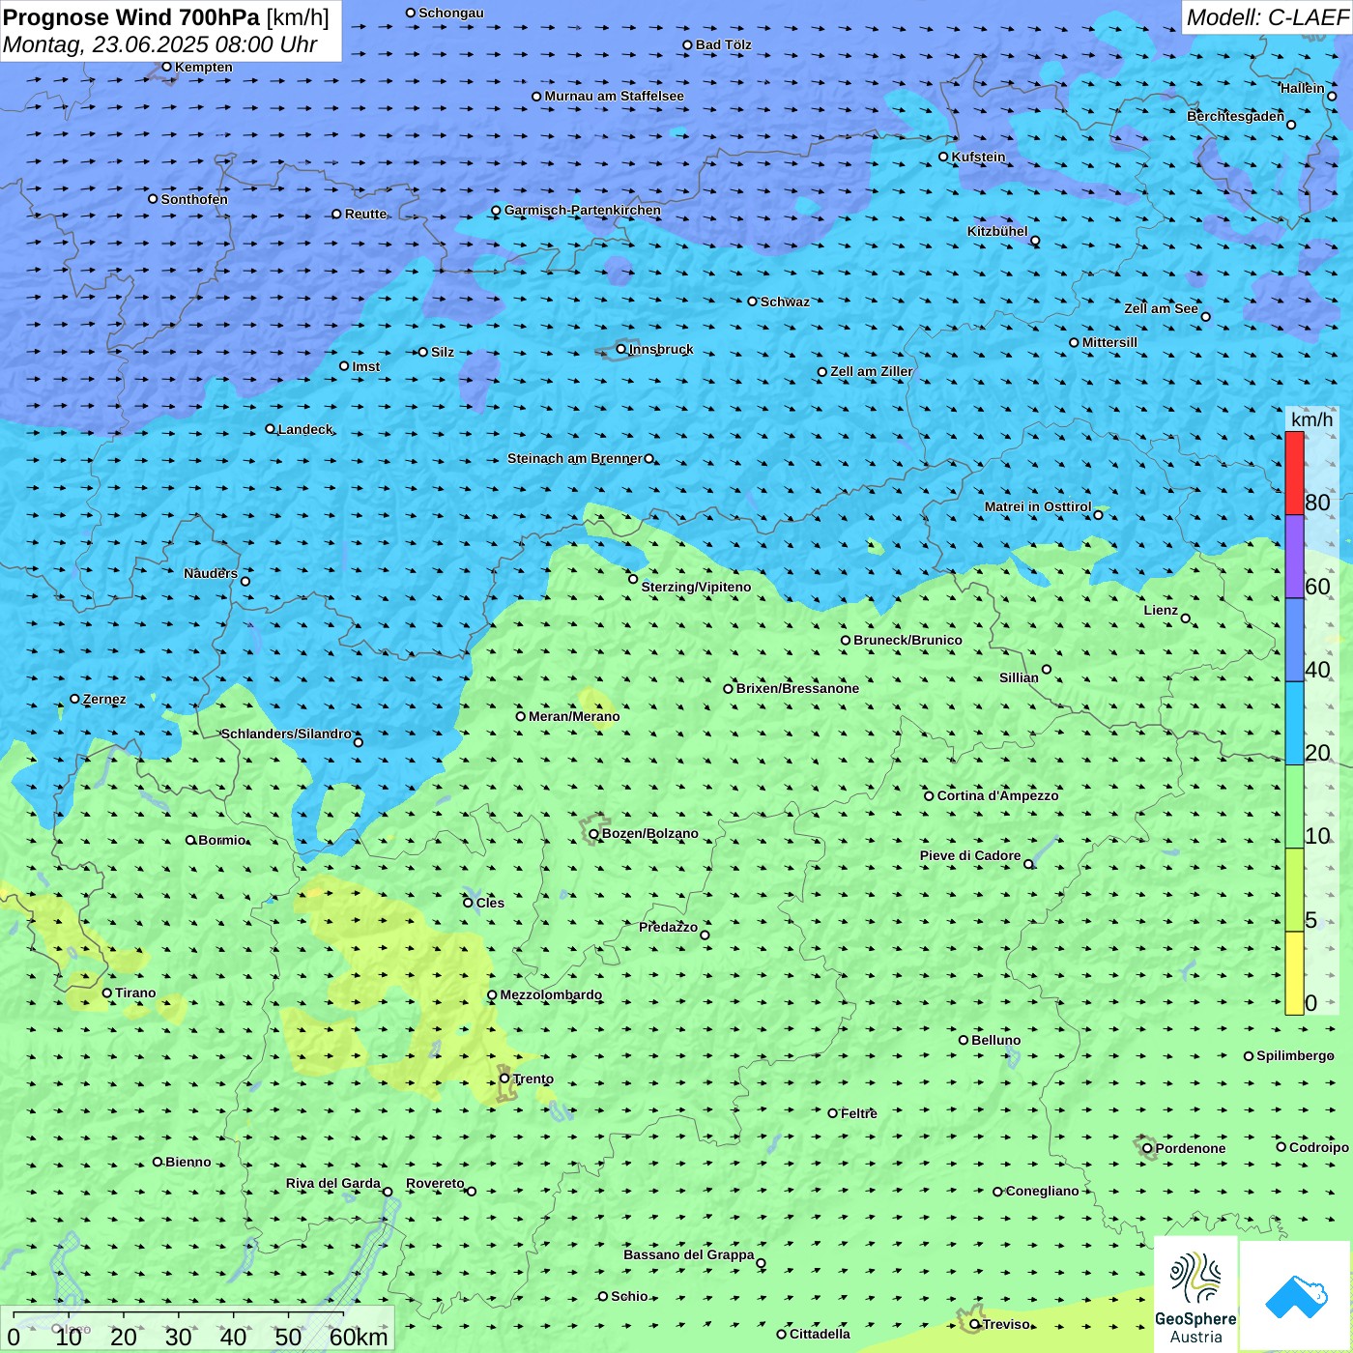
Task: Click the Modell: C-LAEF label
Action: coord(1267,17)
